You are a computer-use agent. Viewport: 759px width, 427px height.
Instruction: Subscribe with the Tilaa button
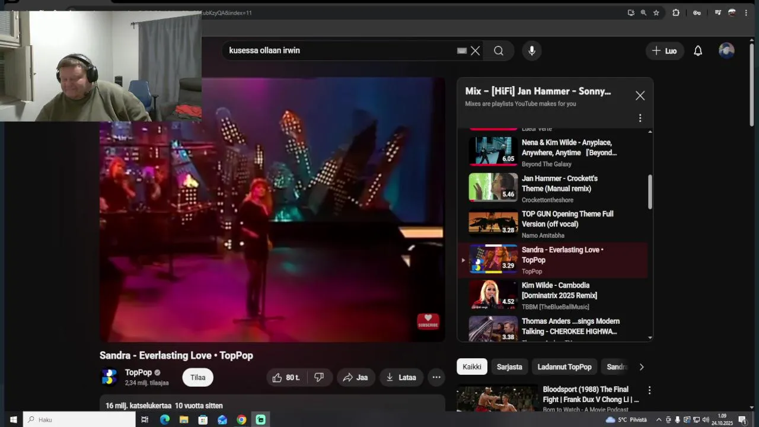[x=197, y=378]
